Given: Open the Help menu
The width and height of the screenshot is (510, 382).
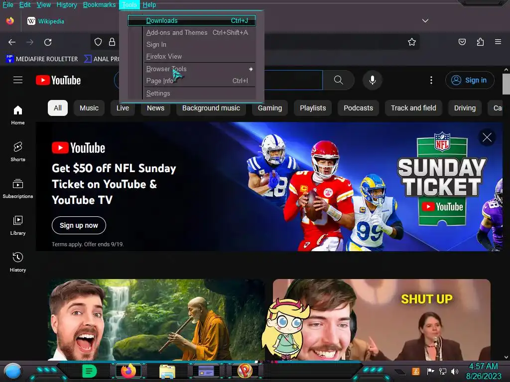Looking at the screenshot, I should point(149,4).
